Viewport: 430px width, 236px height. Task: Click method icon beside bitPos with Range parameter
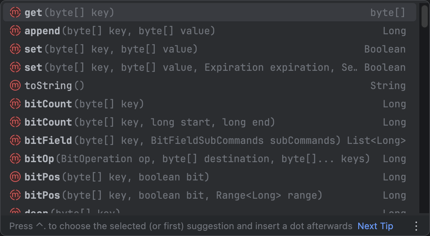pos(15,195)
